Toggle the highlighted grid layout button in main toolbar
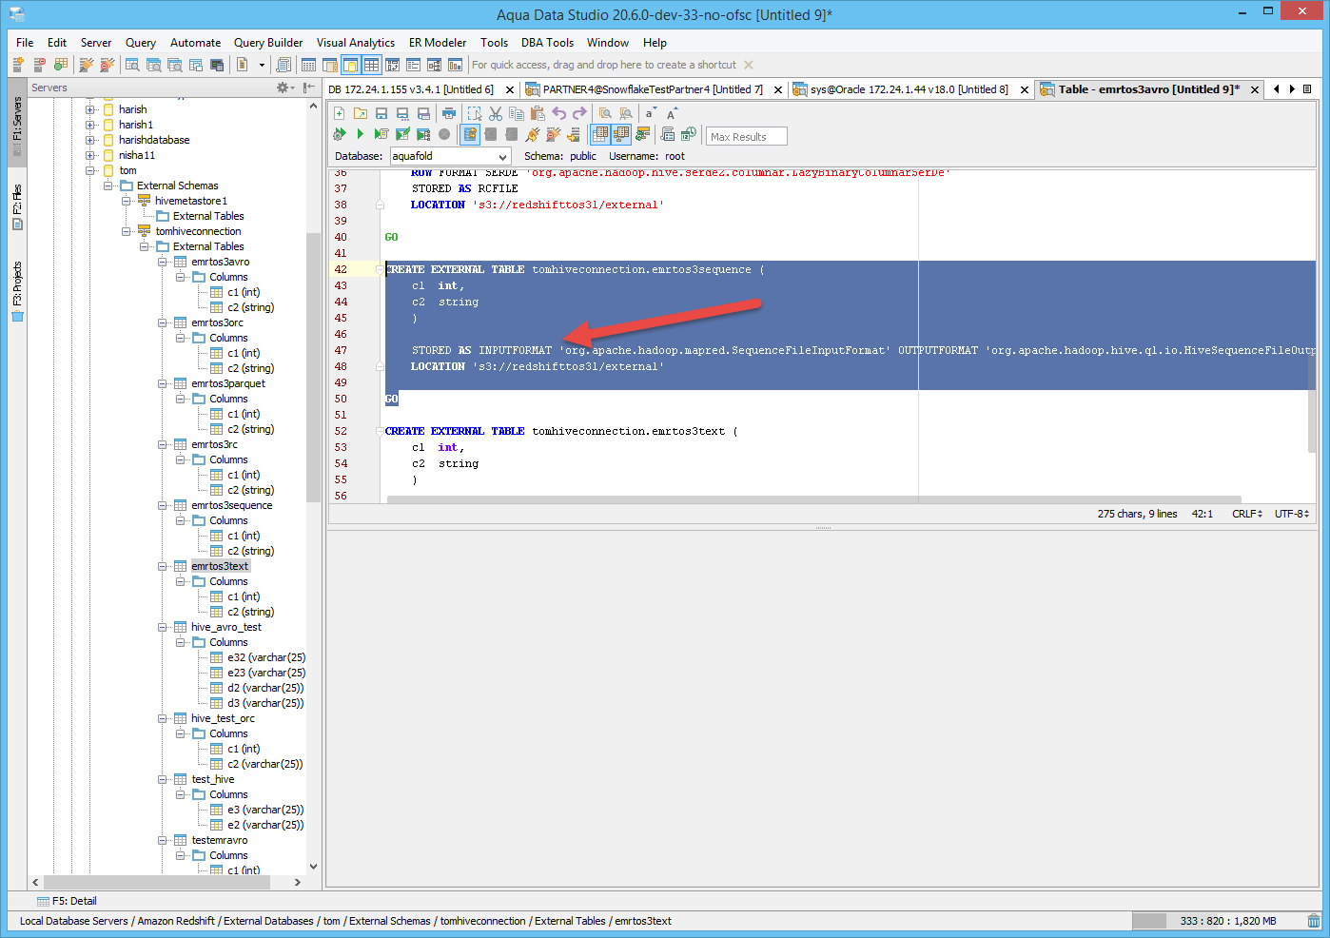1330x938 pixels. pos(371,65)
